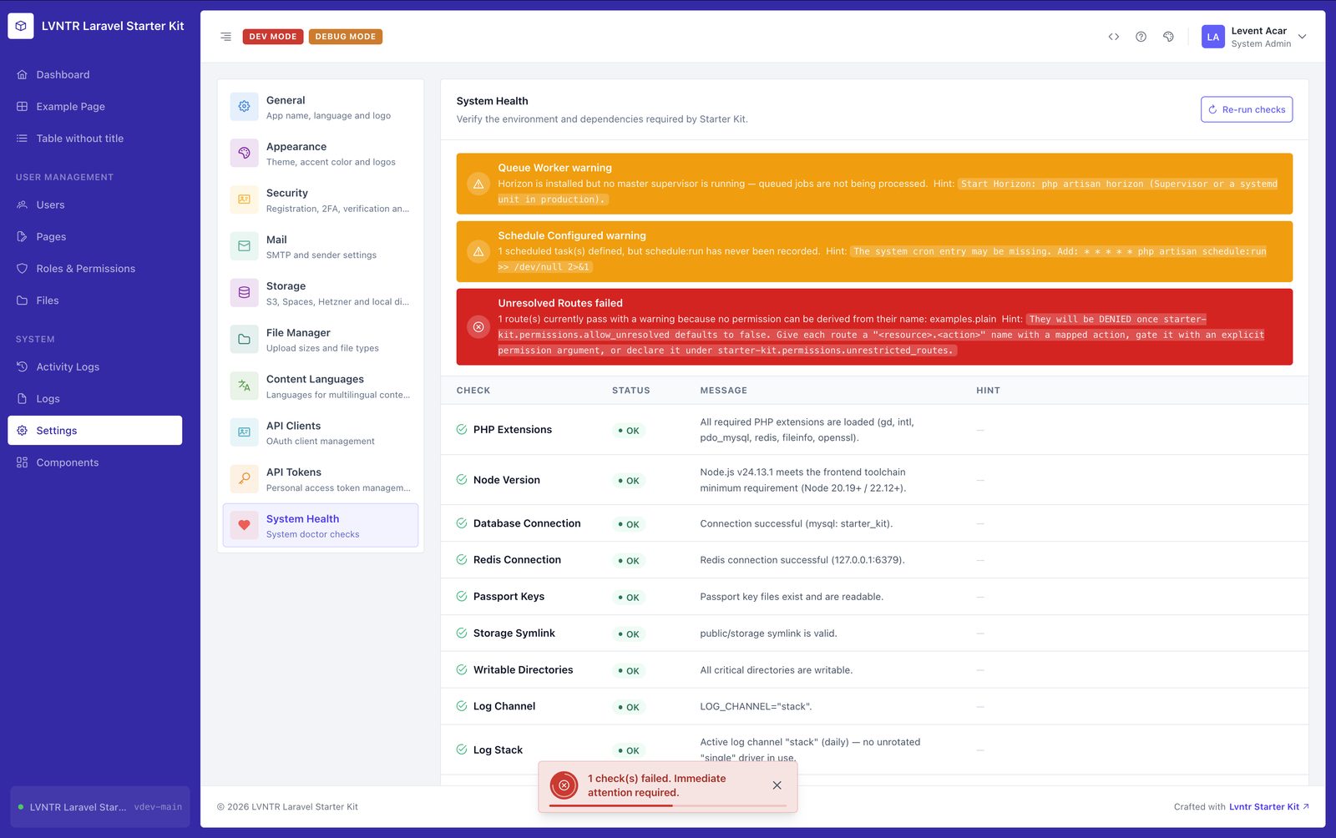Click the toast countdown progress bar
The width and height of the screenshot is (1336, 838).
point(668,806)
